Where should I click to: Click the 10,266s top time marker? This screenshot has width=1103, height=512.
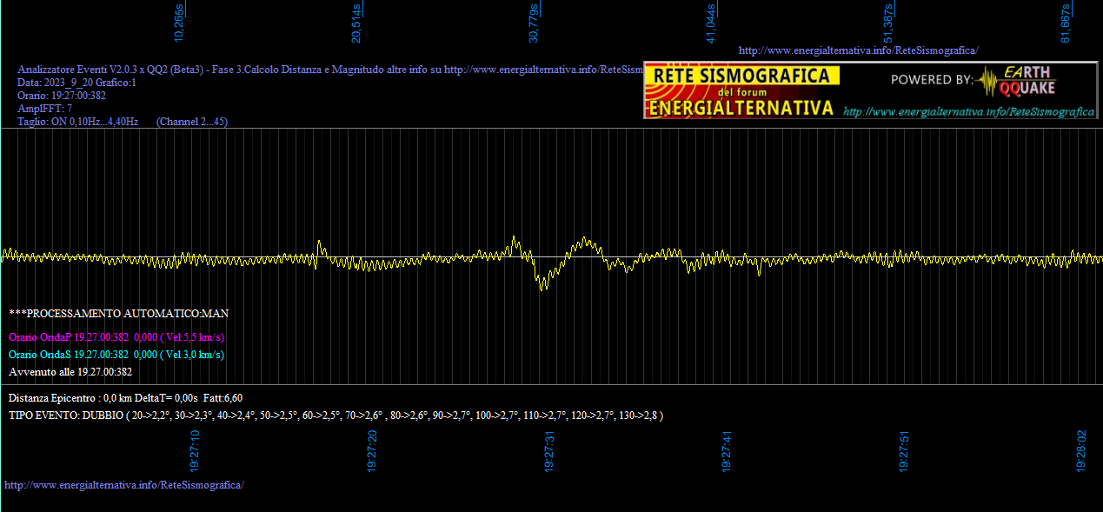coord(181,23)
